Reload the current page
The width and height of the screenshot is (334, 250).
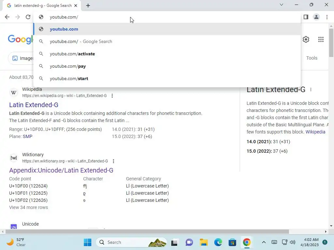28,17
